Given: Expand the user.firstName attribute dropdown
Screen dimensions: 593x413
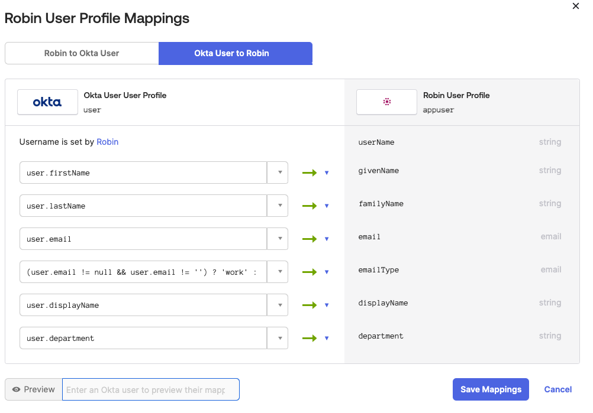Looking at the screenshot, I should pos(278,173).
